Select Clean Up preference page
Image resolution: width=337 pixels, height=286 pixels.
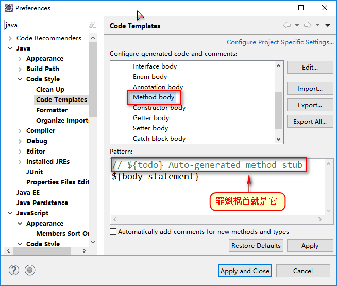(x=50, y=89)
